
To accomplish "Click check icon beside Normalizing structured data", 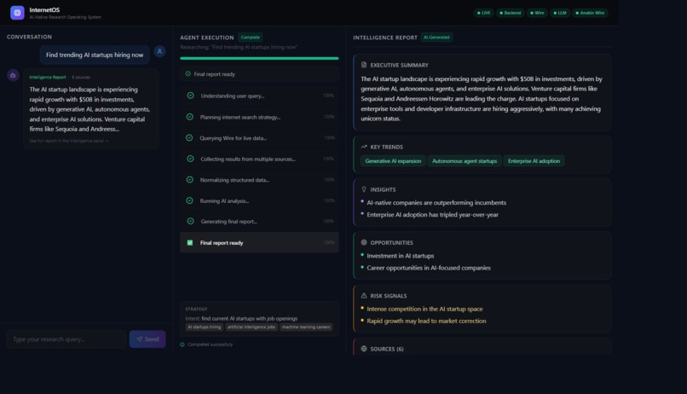I will (x=190, y=180).
